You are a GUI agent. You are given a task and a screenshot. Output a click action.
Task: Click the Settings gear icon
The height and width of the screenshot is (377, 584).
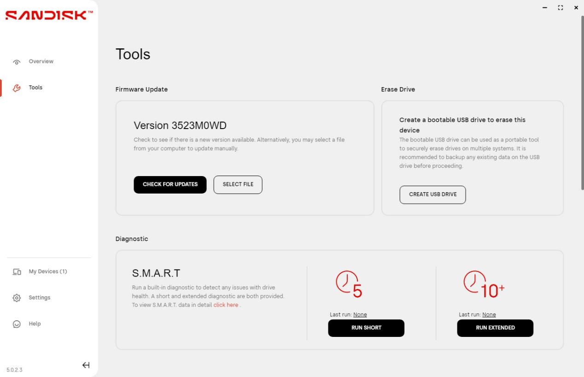point(17,298)
